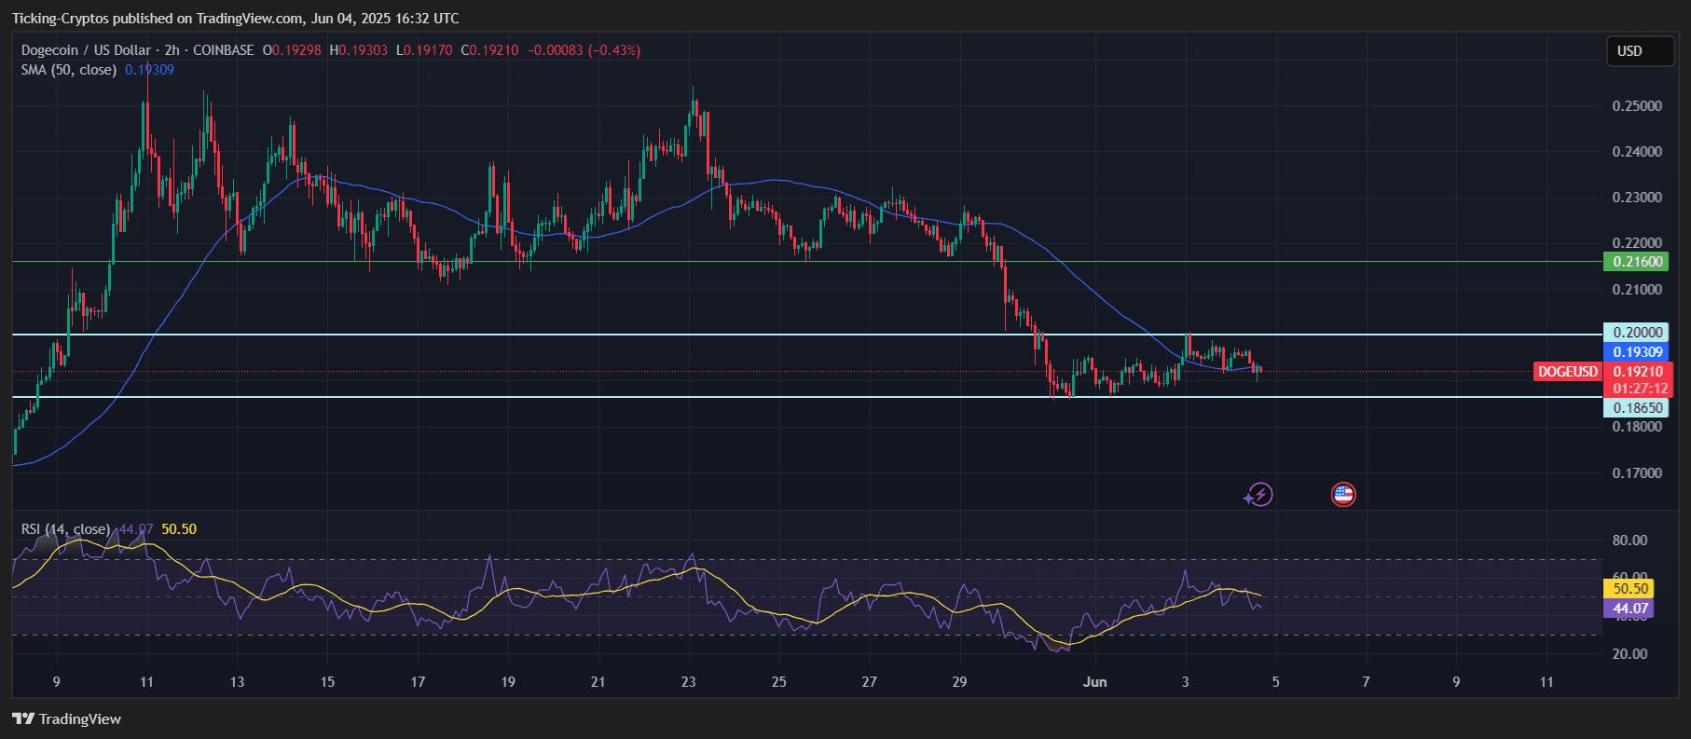Click the TradingView logo at bottom left
The width and height of the screenshot is (1691, 739).
click(x=66, y=718)
